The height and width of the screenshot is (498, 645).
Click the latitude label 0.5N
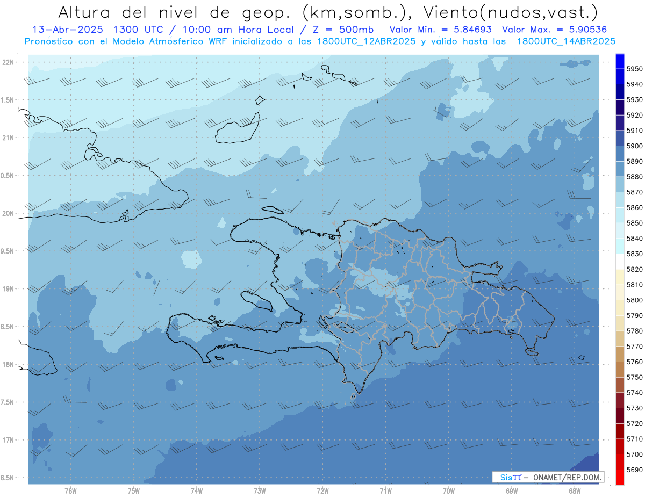pos(8,176)
